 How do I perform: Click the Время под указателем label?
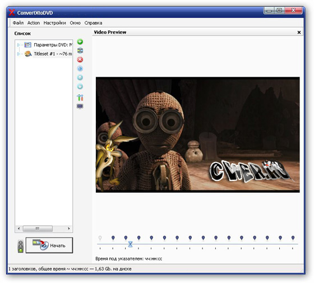(x=129, y=258)
